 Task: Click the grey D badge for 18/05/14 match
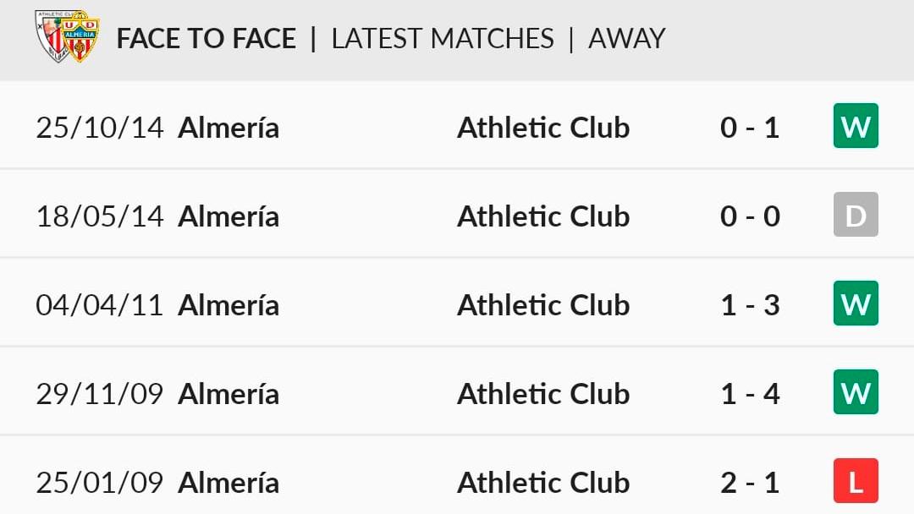856,214
